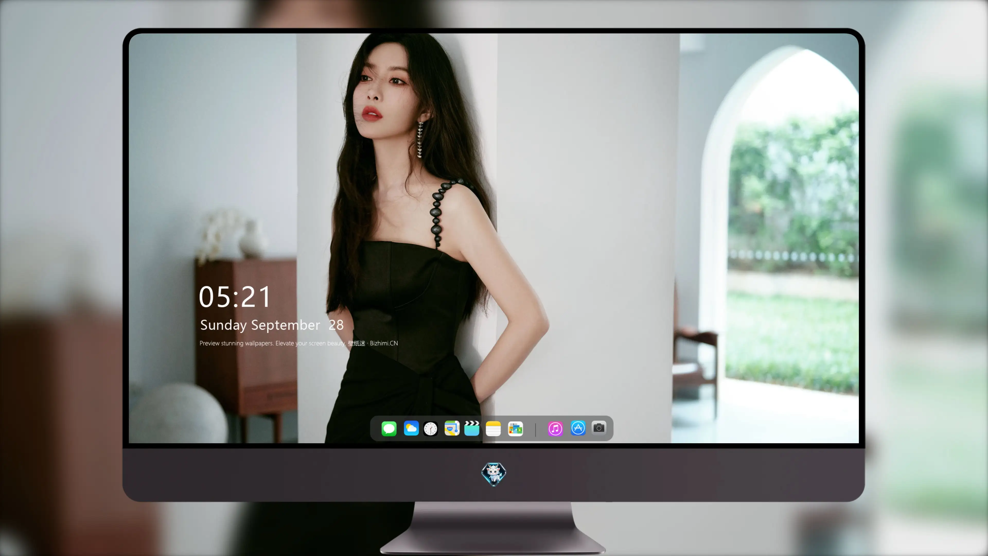
Task: Open the blue App Store icon
Action: [x=578, y=428]
